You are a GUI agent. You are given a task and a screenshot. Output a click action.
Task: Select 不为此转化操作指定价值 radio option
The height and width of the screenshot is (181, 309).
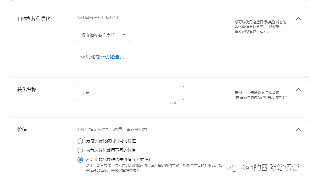coord(80,160)
